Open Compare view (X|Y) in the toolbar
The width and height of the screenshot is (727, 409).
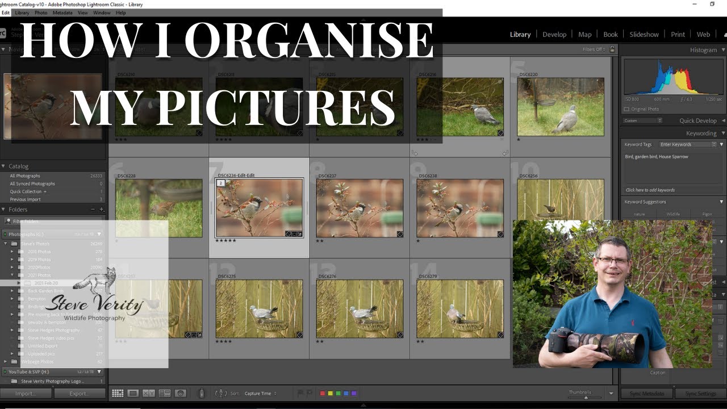[149, 393]
